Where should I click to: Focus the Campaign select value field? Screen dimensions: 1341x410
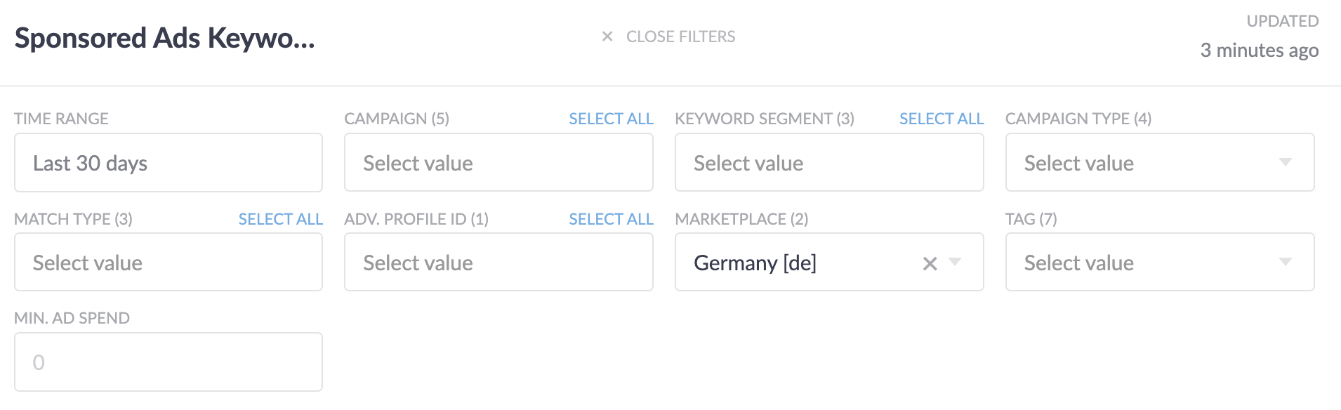point(498,163)
